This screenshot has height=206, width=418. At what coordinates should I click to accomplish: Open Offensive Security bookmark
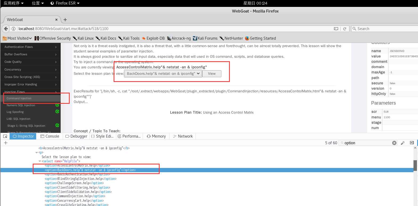53,38
